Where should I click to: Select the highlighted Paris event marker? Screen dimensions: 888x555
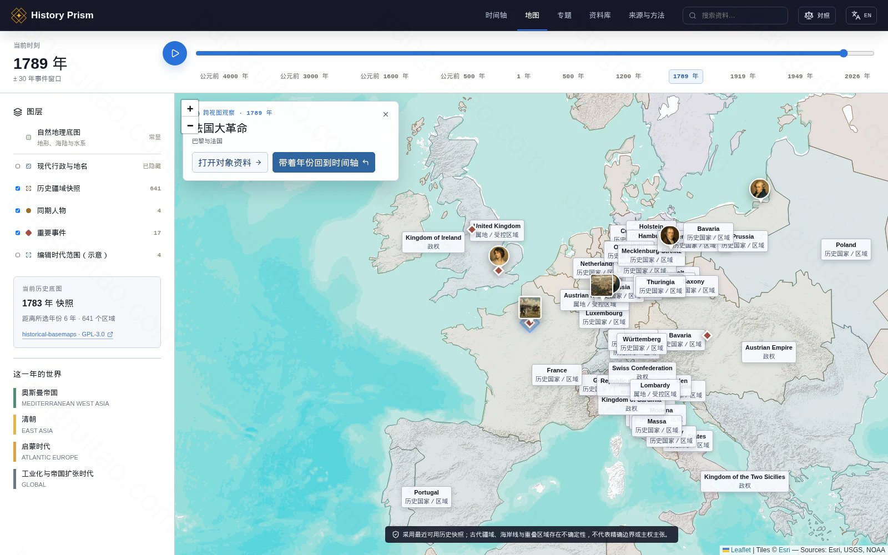click(529, 323)
